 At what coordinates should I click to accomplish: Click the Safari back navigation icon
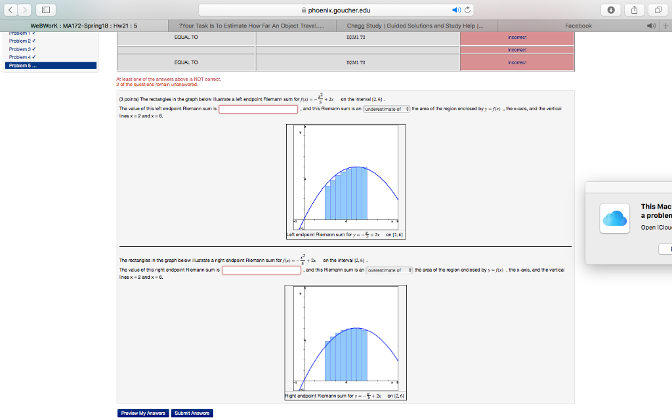tap(9, 9)
